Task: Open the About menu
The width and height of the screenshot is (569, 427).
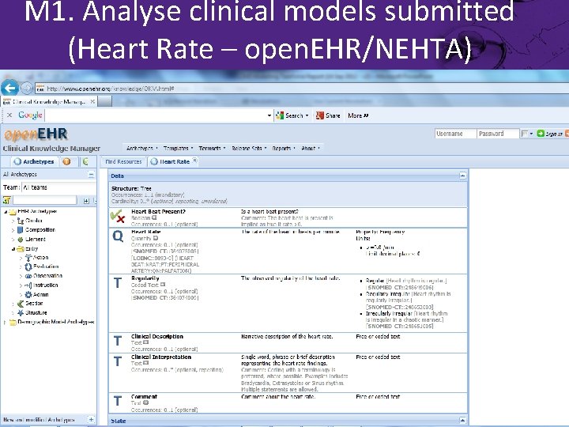Action: pos(311,148)
